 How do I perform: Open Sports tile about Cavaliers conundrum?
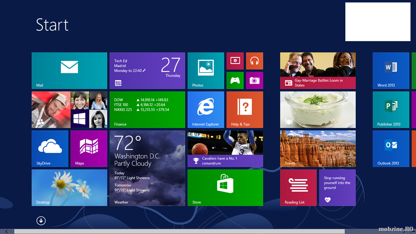coord(225,149)
